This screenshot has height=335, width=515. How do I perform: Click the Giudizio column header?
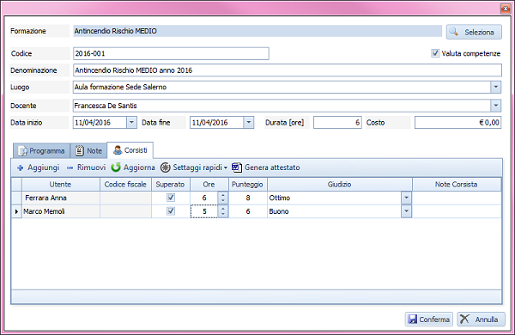[340, 185]
